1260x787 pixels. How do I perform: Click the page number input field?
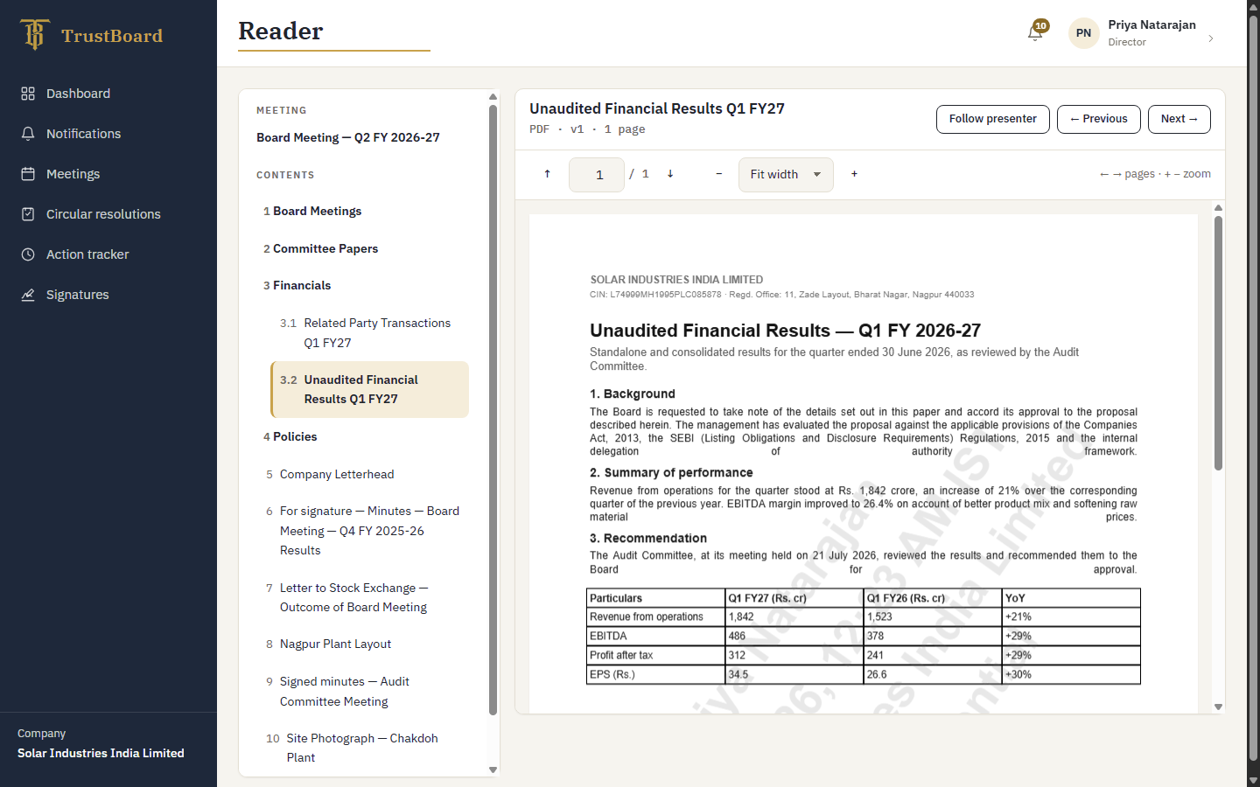tap(597, 175)
